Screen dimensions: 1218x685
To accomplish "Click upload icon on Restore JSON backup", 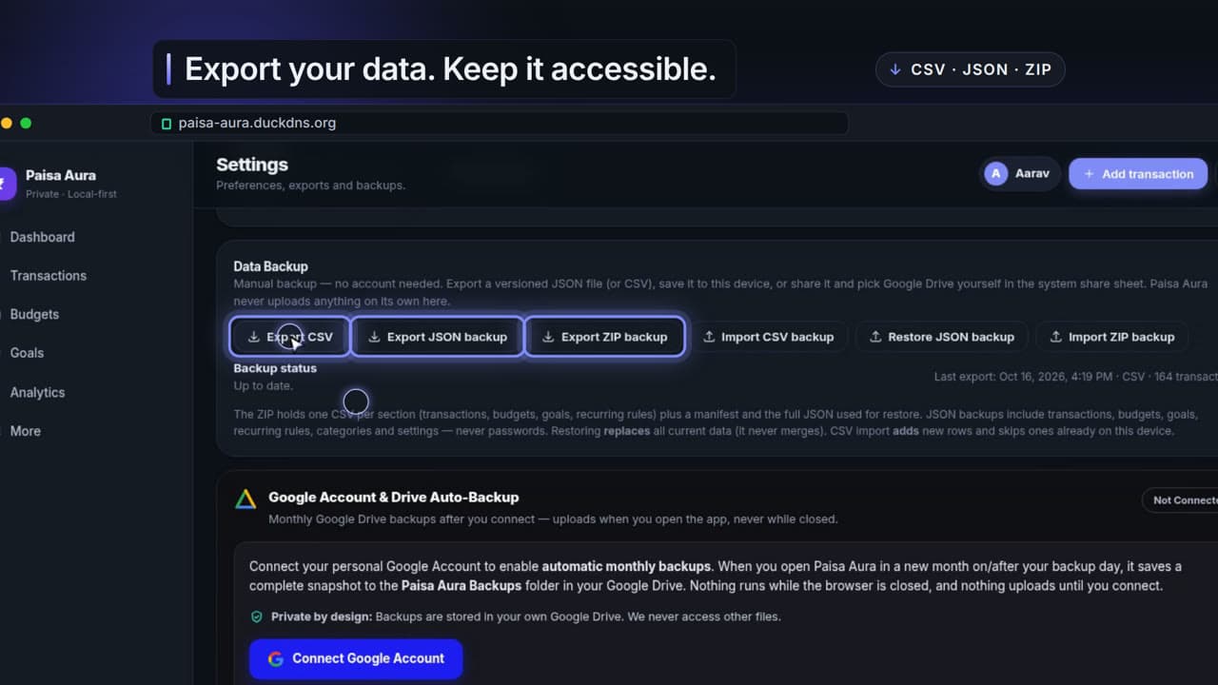I will point(875,337).
